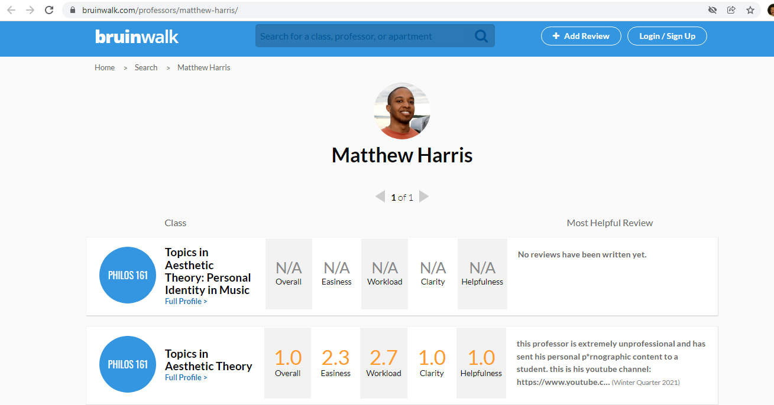Click the 1.0 Clarity rating
This screenshot has width=774, height=405.
point(432,363)
